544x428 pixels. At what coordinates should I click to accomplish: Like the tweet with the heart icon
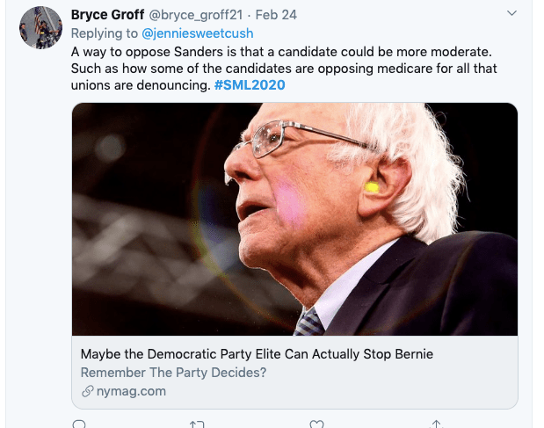(316, 424)
